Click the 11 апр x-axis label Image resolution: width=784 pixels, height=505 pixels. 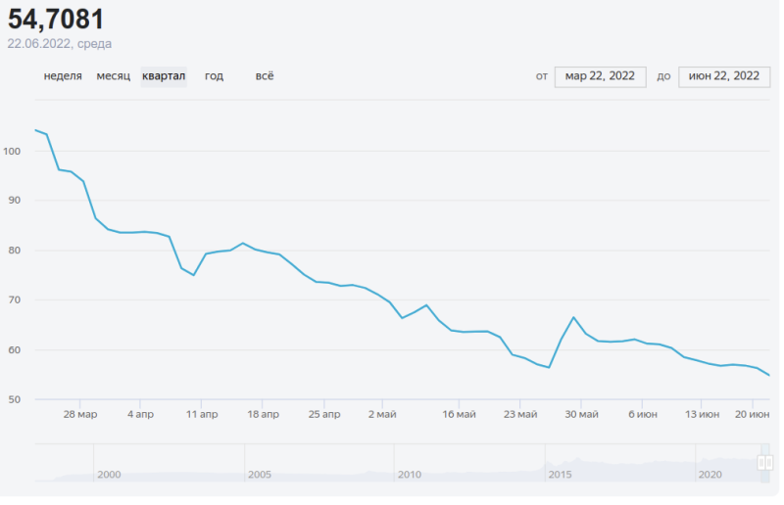pos(202,414)
